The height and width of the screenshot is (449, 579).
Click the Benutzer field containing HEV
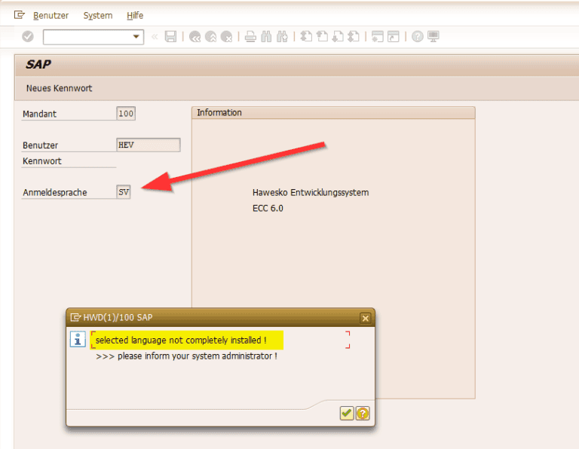click(x=149, y=145)
